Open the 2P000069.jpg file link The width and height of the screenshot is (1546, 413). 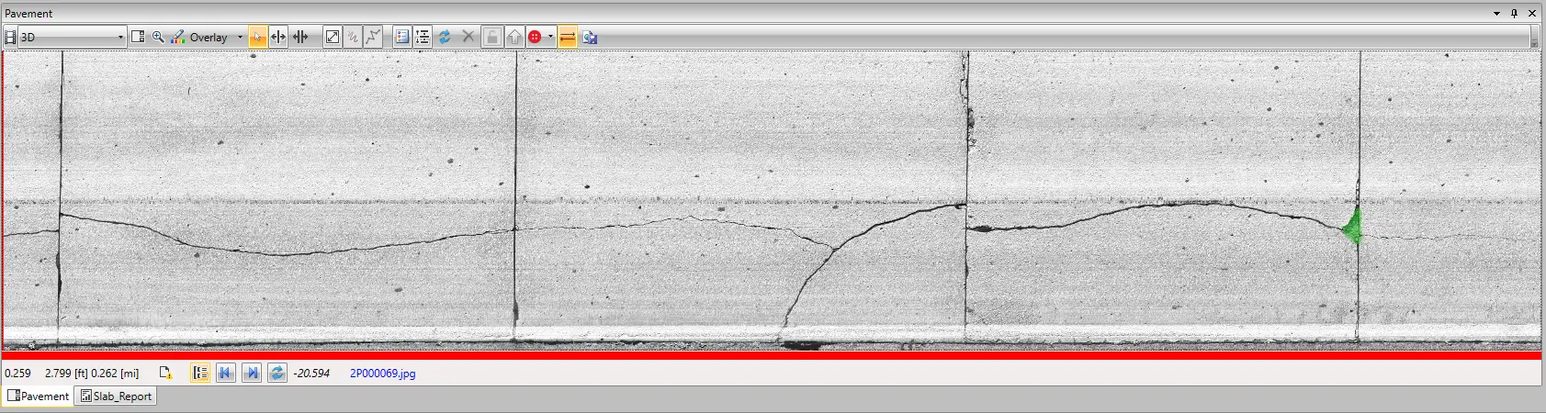pyautogui.click(x=382, y=374)
